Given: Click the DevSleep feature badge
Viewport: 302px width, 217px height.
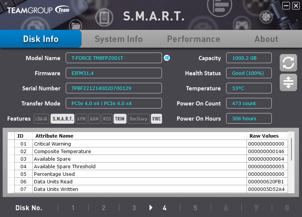Looking at the screenshot, I should (139, 119).
